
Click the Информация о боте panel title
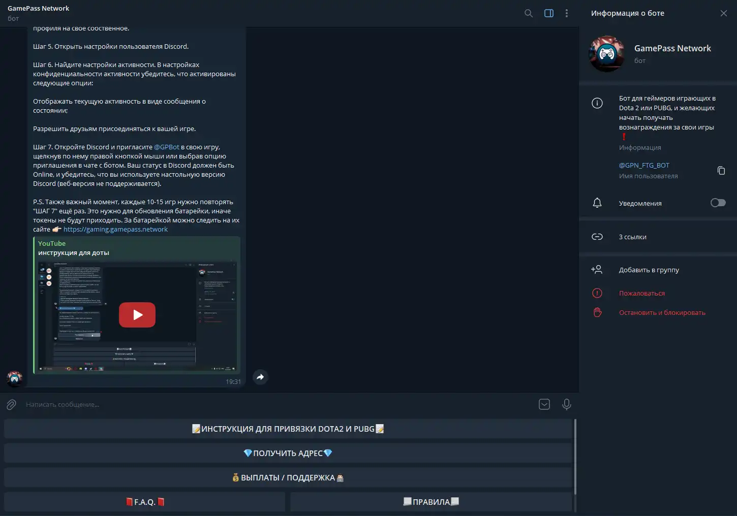pyautogui.click(x=628, y=13)
